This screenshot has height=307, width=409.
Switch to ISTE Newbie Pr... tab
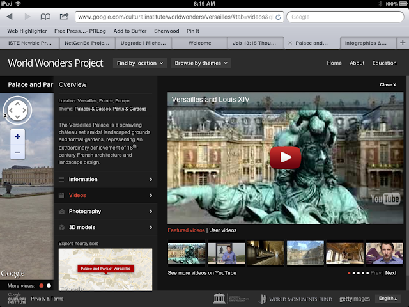[30, 43]
